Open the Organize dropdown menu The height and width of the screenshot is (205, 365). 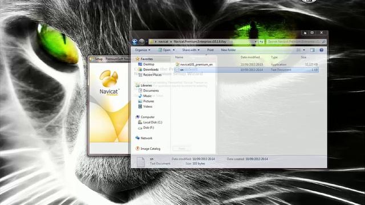tap(143, 50)
